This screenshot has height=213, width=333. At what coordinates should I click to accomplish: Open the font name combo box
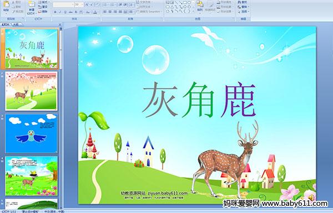63,4
